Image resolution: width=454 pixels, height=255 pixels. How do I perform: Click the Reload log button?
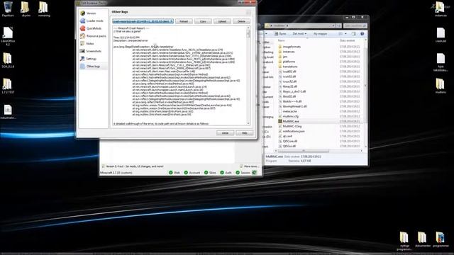184,21
